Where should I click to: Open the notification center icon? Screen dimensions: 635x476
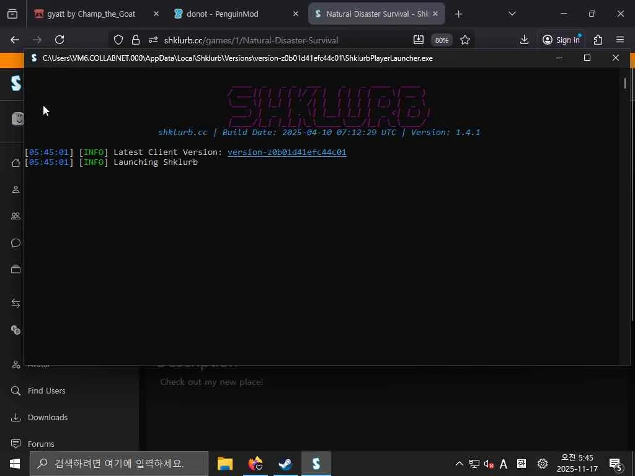pyautogui.click(x=616, y=464)
